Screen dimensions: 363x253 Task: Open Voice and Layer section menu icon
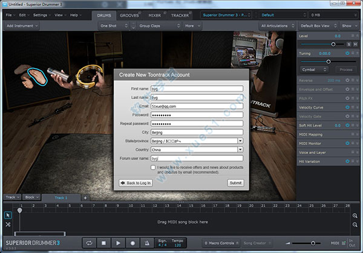tap(353, 152)
